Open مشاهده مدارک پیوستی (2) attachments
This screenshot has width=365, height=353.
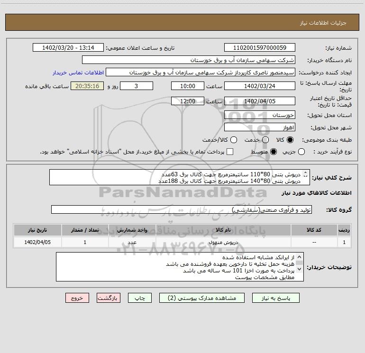202,298
